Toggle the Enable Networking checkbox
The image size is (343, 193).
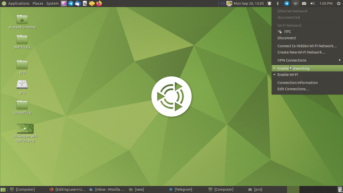(307, 68)
